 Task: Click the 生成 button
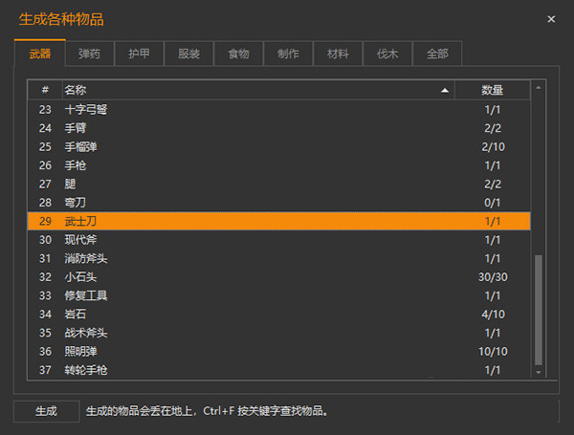(x=46, y=411)
